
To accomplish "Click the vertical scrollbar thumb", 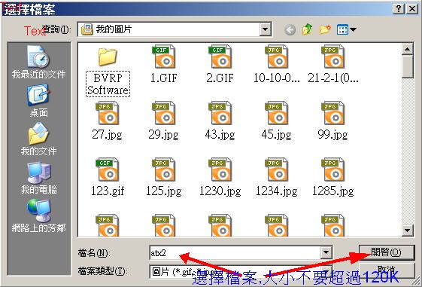I will 407,66.
